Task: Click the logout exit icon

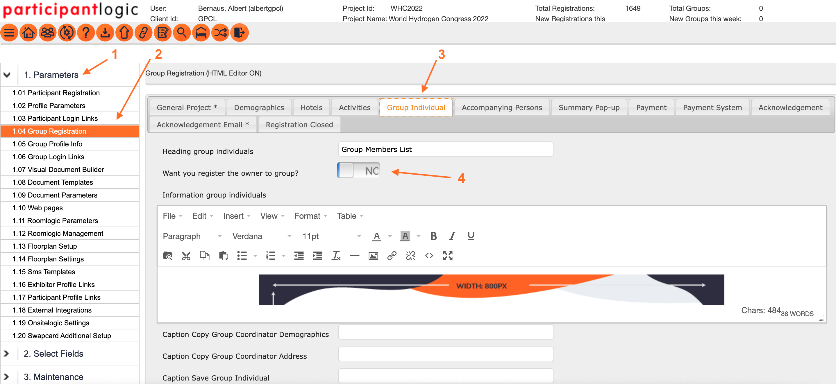Action: (239, 33)
